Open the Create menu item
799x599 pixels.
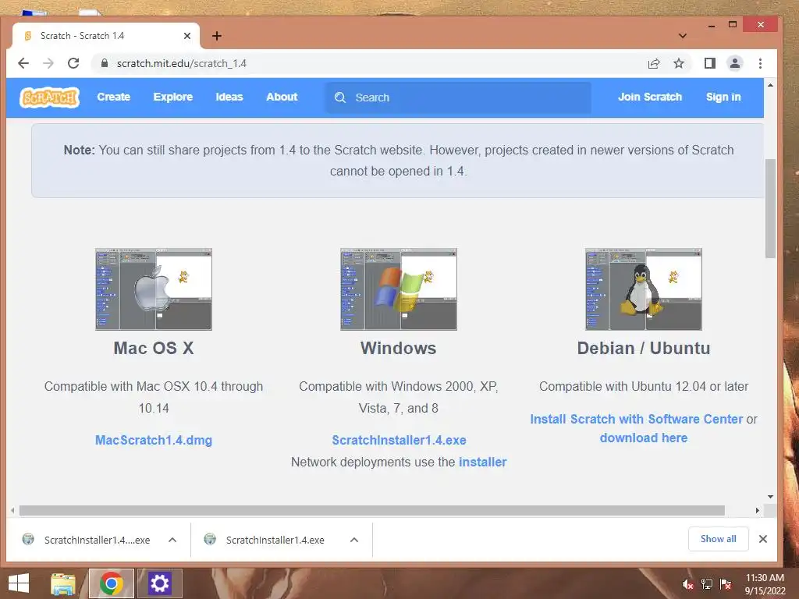(114, 97)
